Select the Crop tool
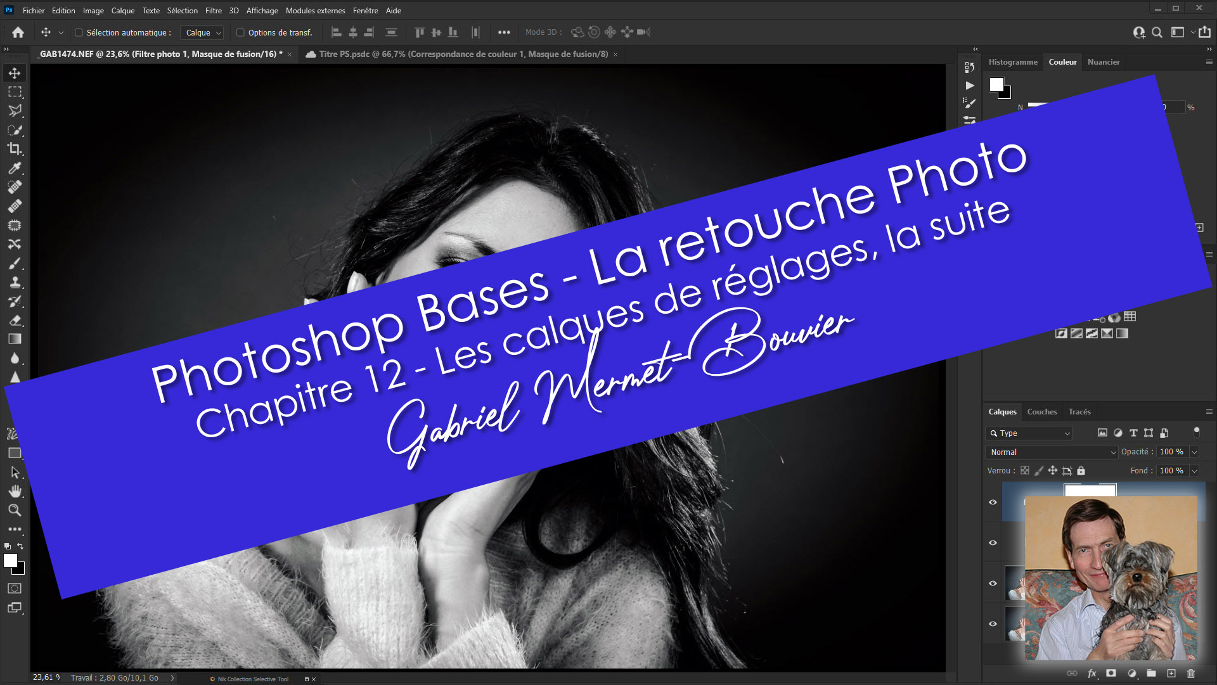The width and height of the screenshot is (1217, 685). coord(15,149)
